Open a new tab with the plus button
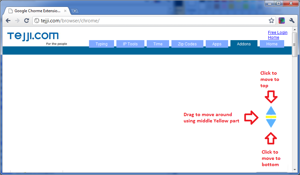The width and height of the screenshot is (300, 175). tap(75, 11)
